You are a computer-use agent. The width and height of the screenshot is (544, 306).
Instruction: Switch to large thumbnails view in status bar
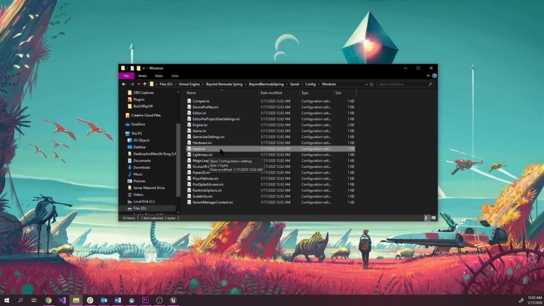(433, 218)
